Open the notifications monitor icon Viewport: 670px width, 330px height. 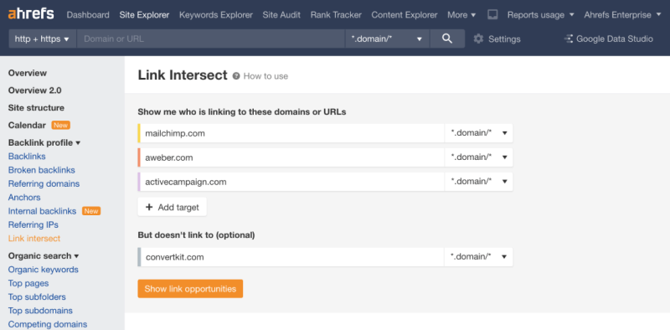[x=492, y=14]
